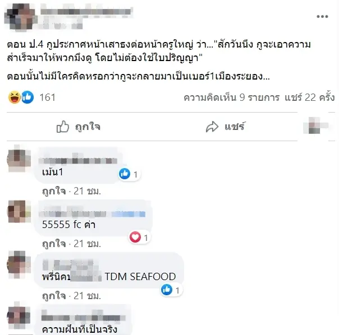The image size is (339, 335).
Task: Like the 55555 fc ค่า comment
Action: (x=54, y=244)
